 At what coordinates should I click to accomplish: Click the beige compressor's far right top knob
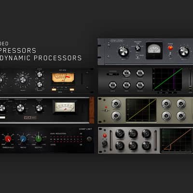tap(181, 104)
